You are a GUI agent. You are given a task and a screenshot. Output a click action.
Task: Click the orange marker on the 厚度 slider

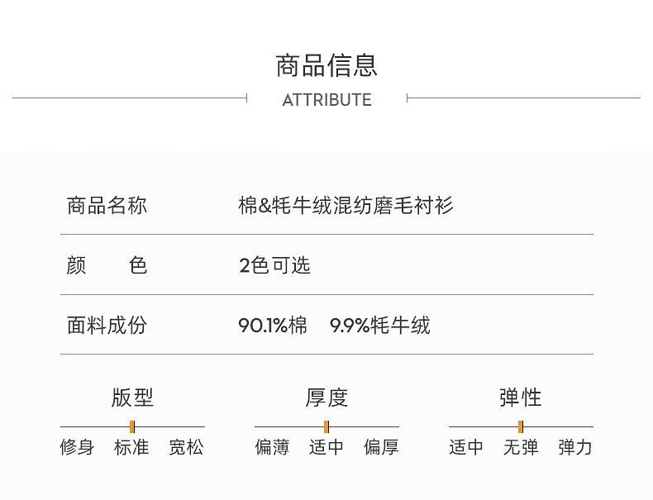326,426
